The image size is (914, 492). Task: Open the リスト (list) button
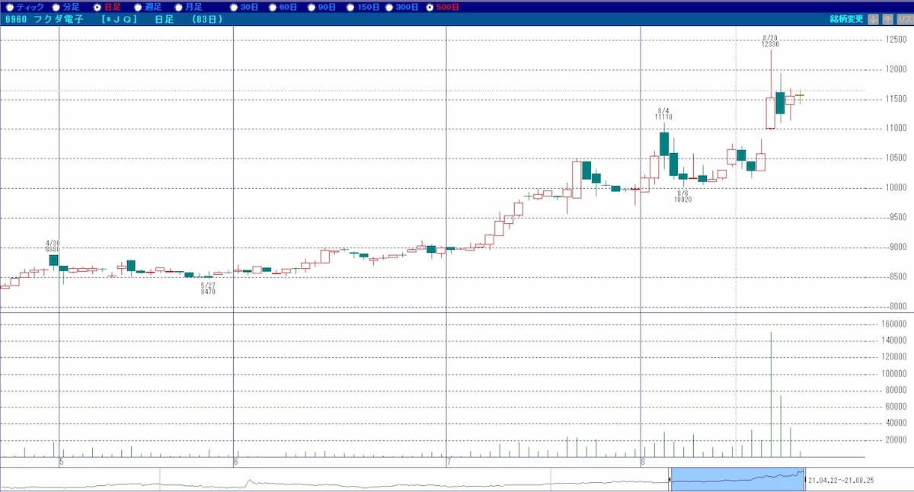click(x=903, y=19)
